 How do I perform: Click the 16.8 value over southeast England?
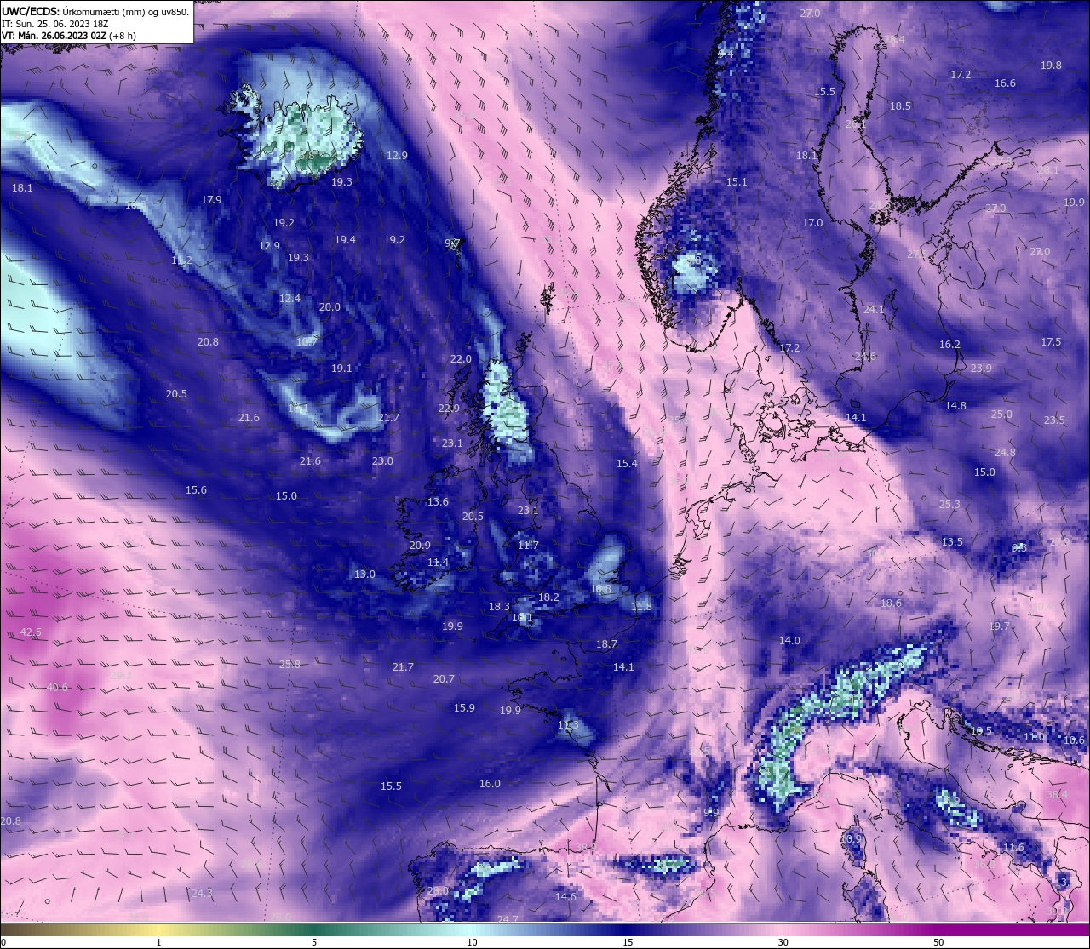click(600, 589)
